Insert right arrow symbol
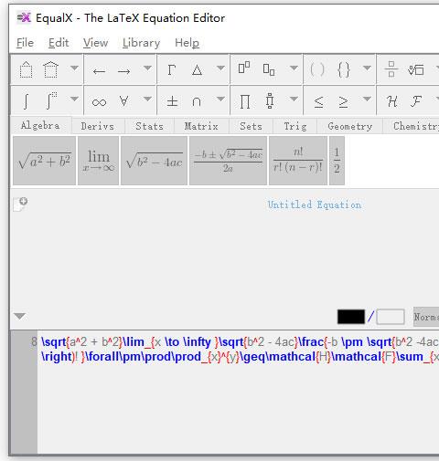 point(123,71)
